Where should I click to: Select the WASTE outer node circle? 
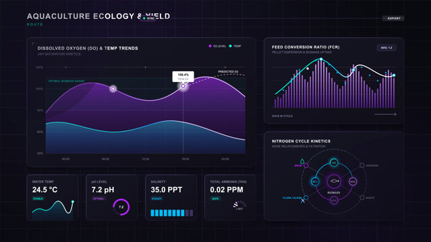[x=362, y=198]
